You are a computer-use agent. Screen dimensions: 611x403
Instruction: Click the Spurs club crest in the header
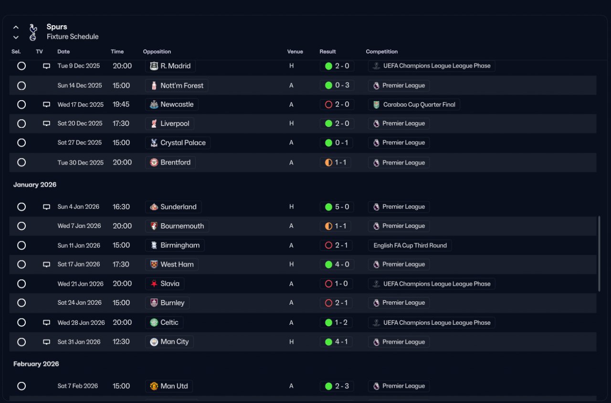32,32
